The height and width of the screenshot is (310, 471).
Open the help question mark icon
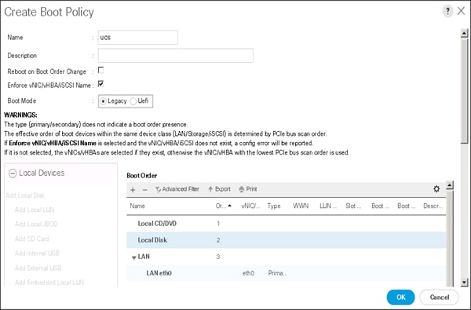point(447,12)
